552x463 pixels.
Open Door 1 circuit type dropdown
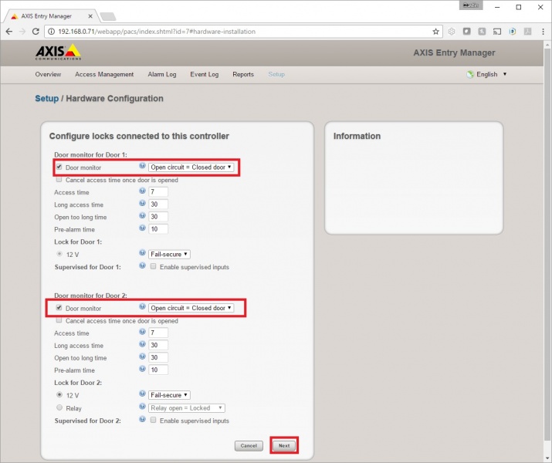tap(191, 167)
